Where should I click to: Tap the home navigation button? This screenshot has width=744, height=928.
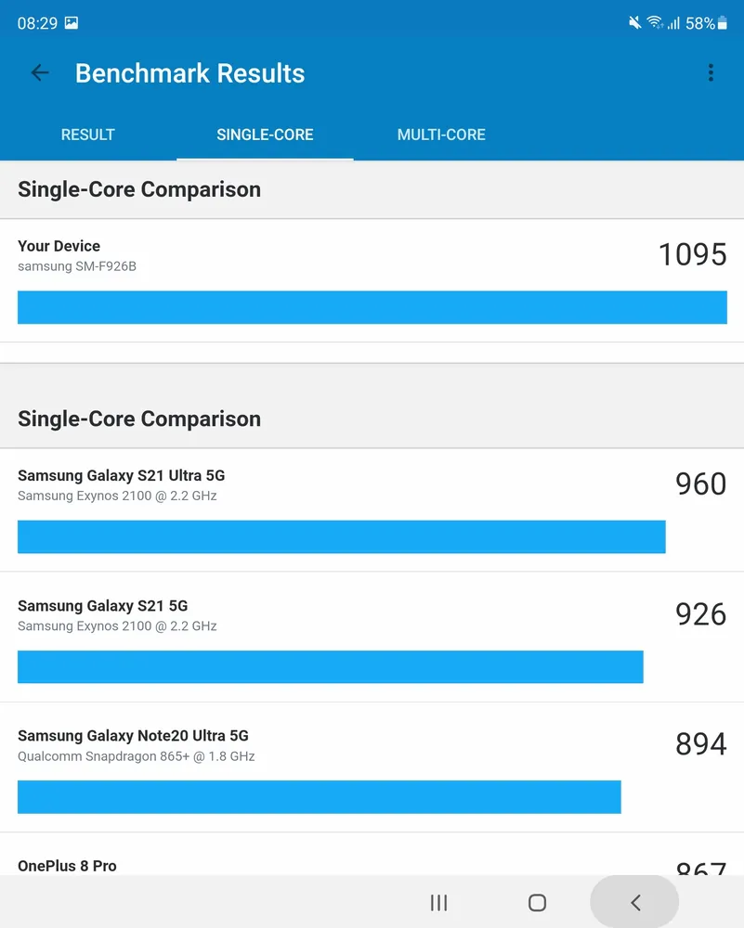[537, 903]
